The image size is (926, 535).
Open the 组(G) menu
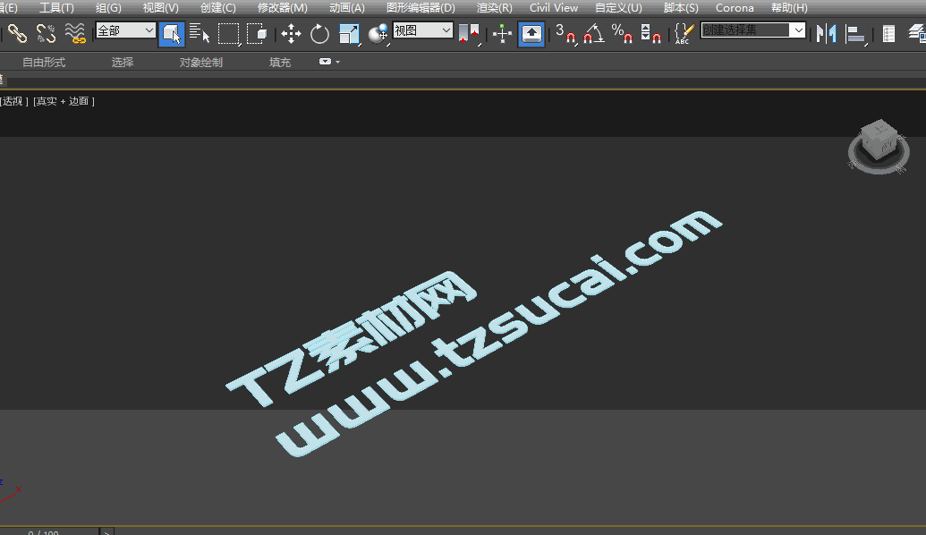click(108, 8)
